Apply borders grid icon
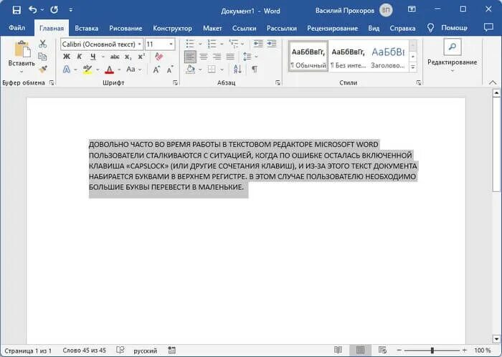 [x=212, y=70]
